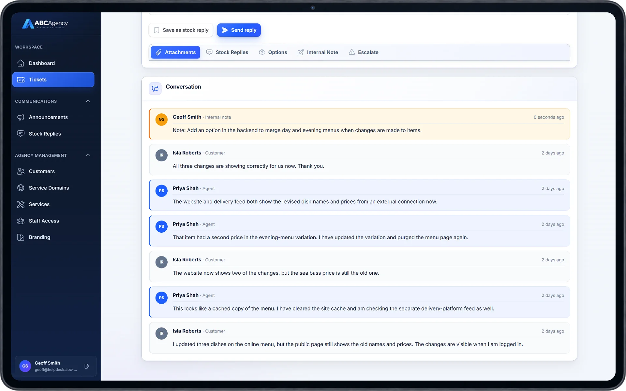
Task: Open Service Domains in sidebar
Action: click(x=53, y=188)
